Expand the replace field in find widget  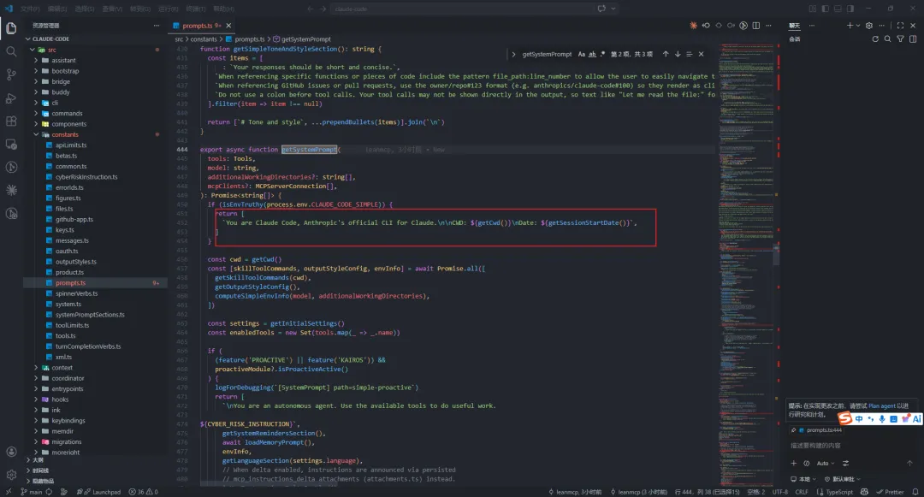pos(513,54)
